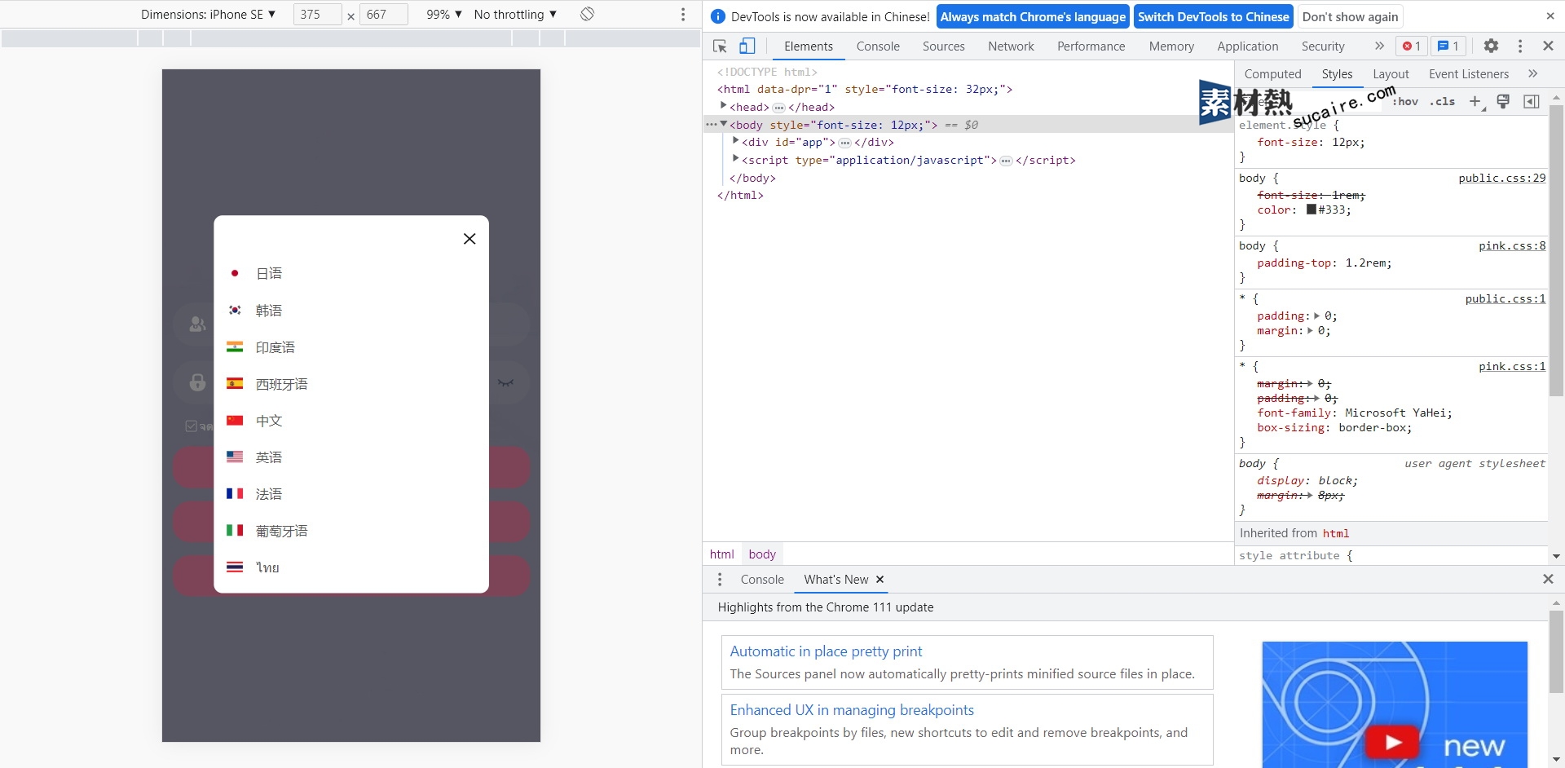Open the Dimensions iPhone SE dropdown
This screenshot has height=768, width=1565.
[208, 14]
